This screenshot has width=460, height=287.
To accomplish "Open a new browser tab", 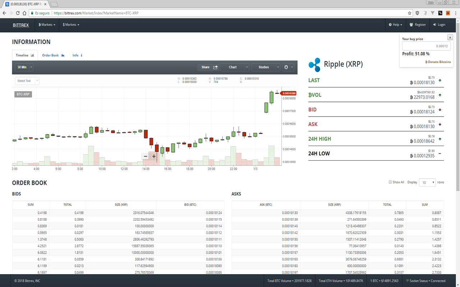I will pos(54,4).
